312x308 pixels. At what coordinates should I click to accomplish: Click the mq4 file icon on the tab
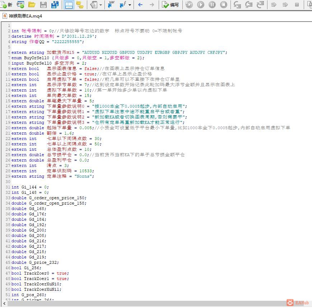[x=5, y=16]
